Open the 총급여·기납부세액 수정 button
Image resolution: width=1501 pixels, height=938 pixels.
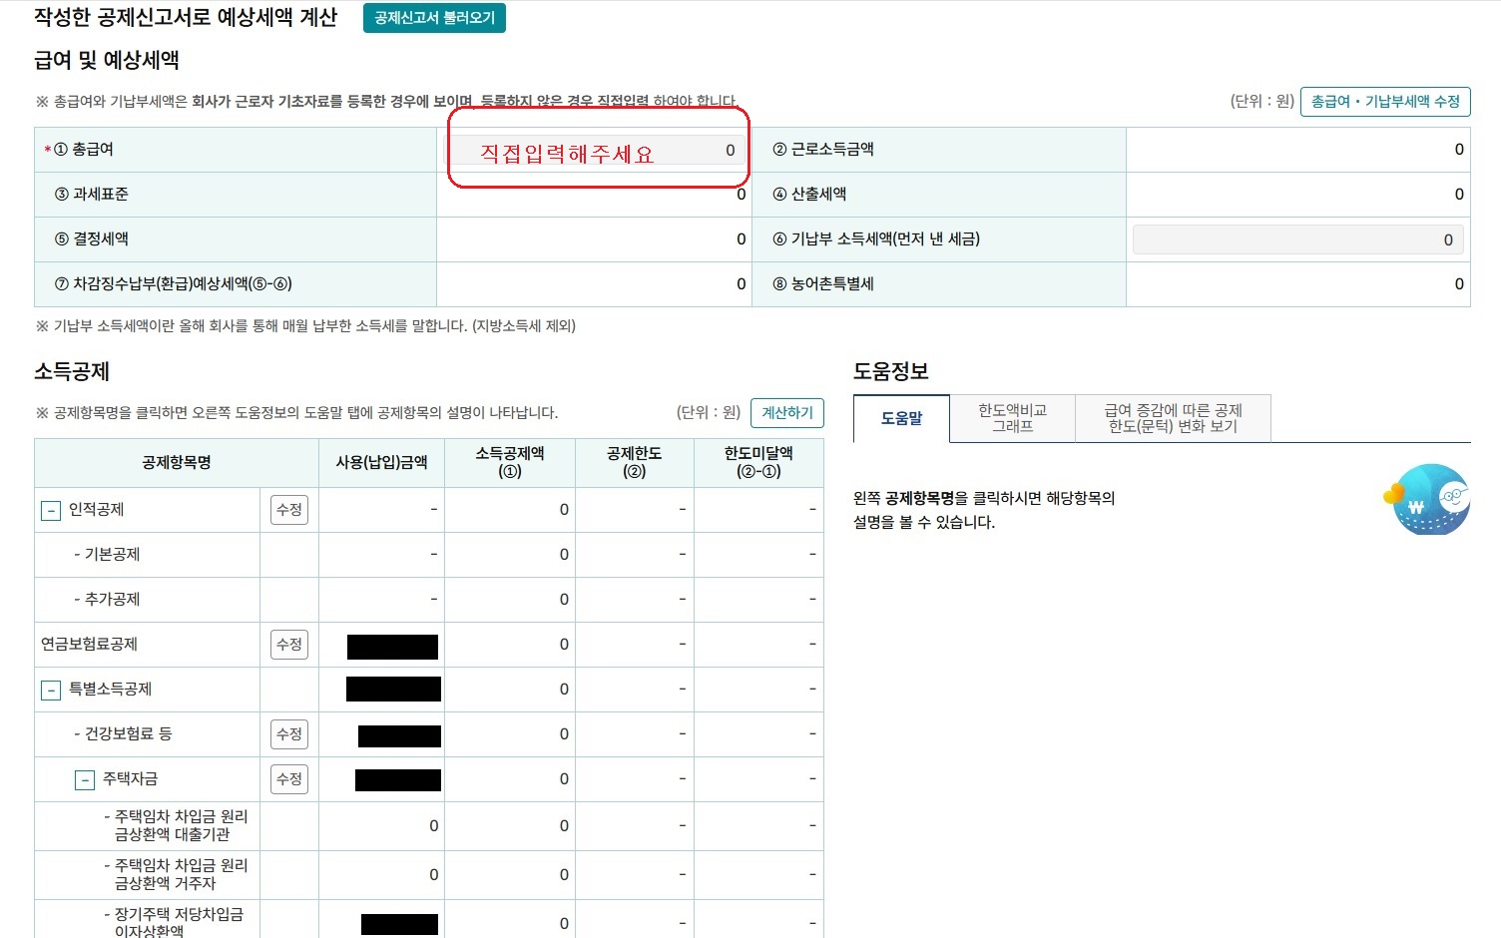(x=1386, y=101)
